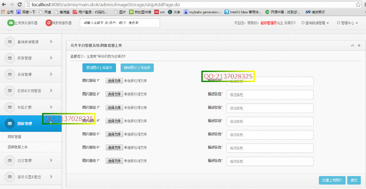Click the round icon beside 权限管理
The height and width of the screenshot is (189, 366).
[x=10, y=58]
